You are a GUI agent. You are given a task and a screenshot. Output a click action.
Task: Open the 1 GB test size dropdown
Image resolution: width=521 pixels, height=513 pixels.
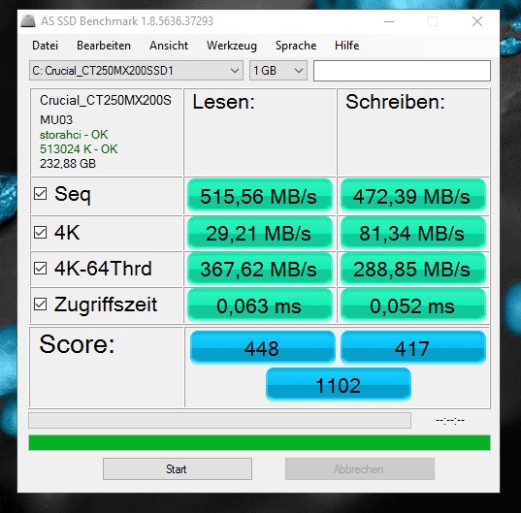click(278, 71)
